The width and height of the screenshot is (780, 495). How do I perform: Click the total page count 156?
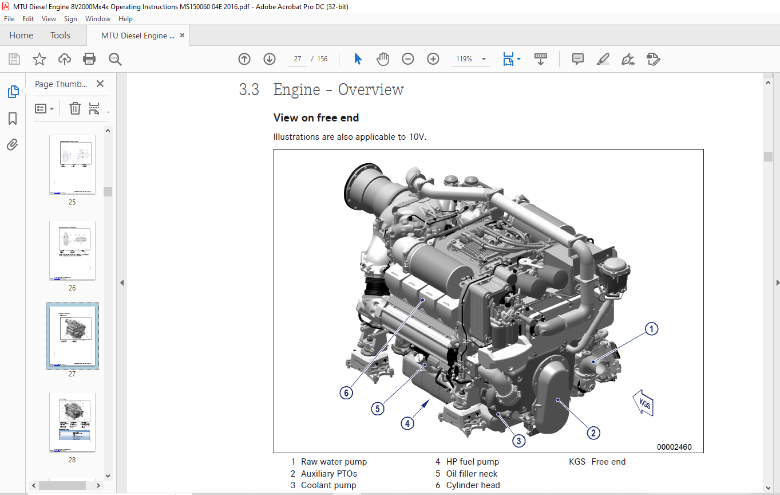coord(323,59)
